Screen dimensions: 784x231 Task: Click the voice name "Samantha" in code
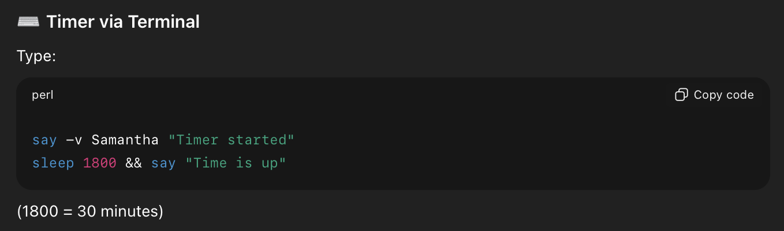click(125, 140)
